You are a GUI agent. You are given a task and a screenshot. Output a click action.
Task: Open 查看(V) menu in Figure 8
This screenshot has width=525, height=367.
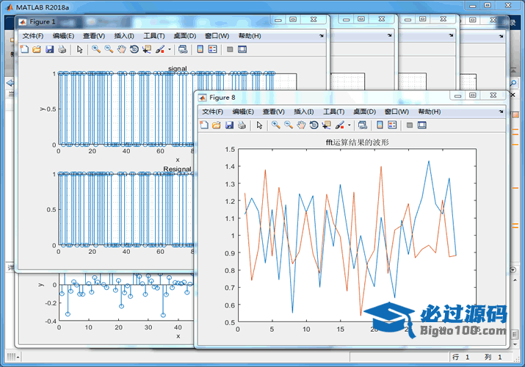pyautogui.click(x=274, y=112)
